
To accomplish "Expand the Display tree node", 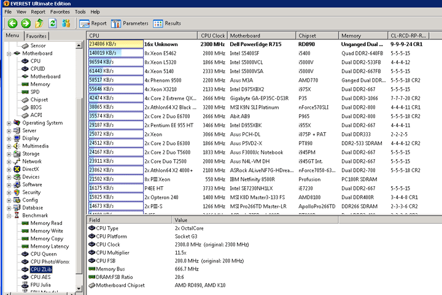I will pos(9,139).
